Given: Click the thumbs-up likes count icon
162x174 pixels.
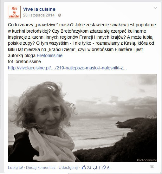Looking at the screenshot, I should click(84, 167).
